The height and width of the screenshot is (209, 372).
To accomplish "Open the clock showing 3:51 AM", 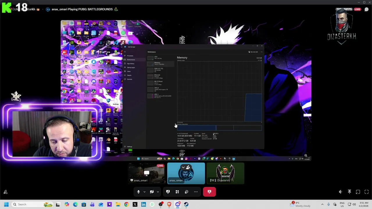I will click(364, 204).
